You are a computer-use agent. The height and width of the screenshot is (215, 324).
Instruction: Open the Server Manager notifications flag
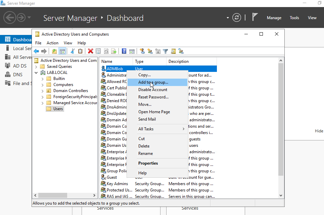[255, 17]
